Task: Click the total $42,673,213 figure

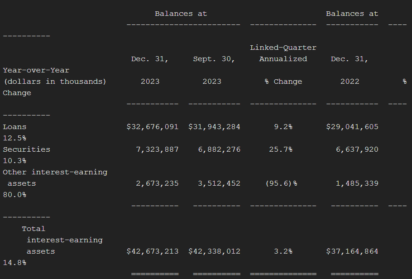Action: [153, 251]
